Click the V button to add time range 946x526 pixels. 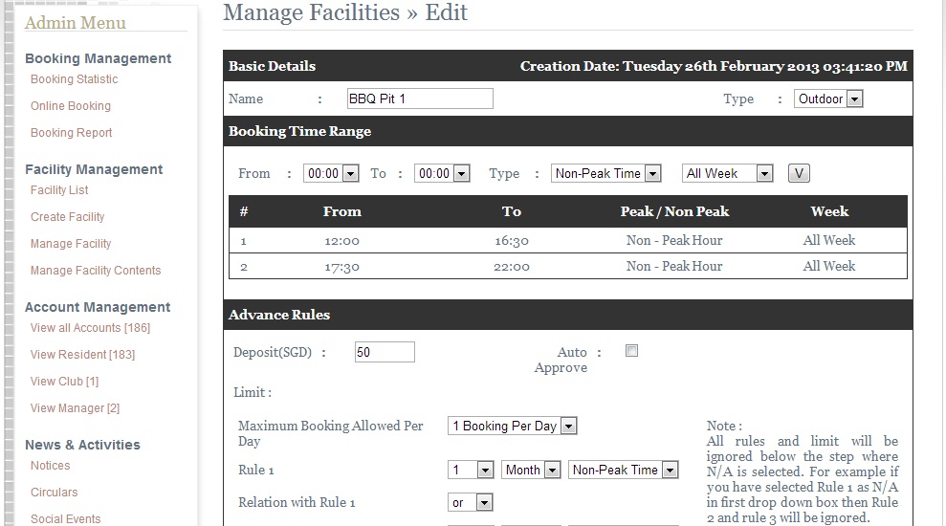pos(799,174)
